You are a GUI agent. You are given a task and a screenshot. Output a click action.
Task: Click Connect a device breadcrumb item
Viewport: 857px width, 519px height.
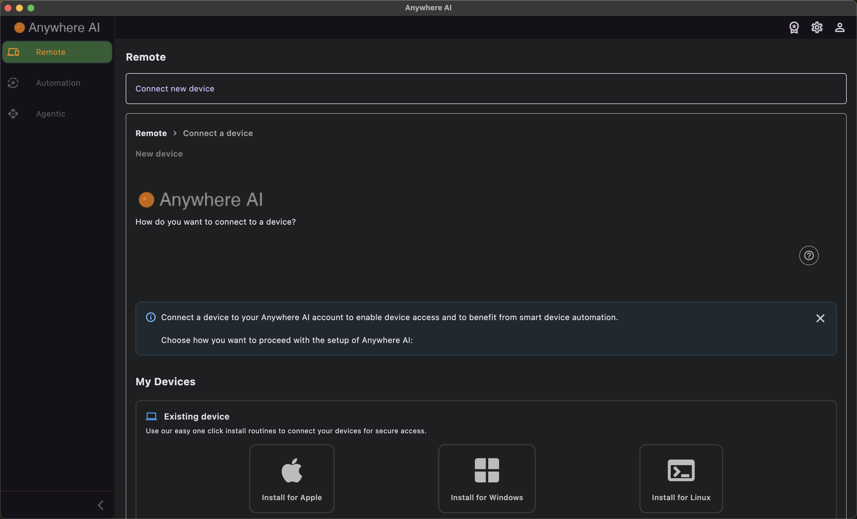coord(218,133)
